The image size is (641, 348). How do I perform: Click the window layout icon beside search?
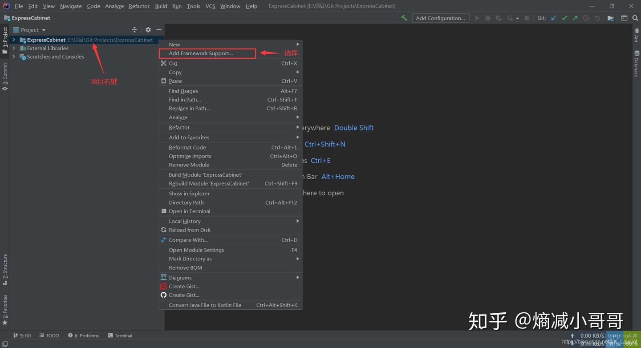pos(624,18)
